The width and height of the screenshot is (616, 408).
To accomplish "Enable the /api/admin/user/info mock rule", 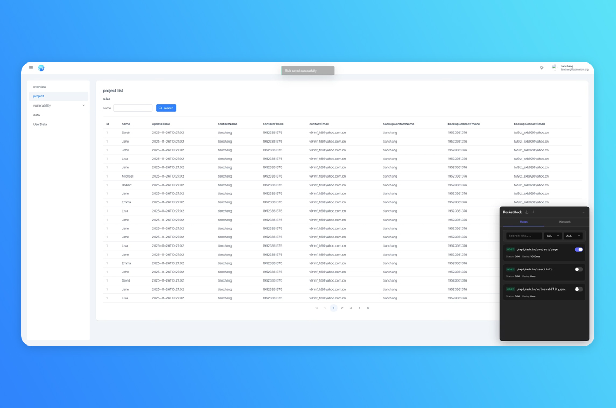I will [578, 269].
